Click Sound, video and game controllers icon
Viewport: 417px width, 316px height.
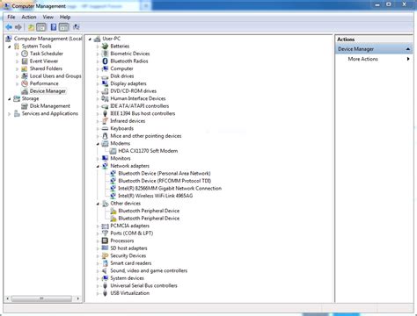tap(105, 270)
